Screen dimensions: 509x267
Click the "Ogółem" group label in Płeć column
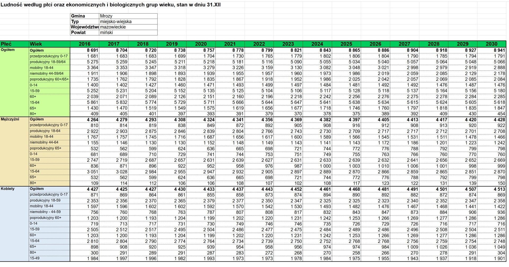click(8, 50)
